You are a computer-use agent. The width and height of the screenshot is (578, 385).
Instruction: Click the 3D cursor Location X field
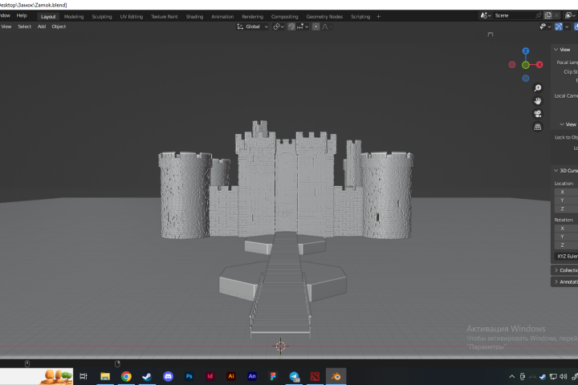(x=566, y=192)
